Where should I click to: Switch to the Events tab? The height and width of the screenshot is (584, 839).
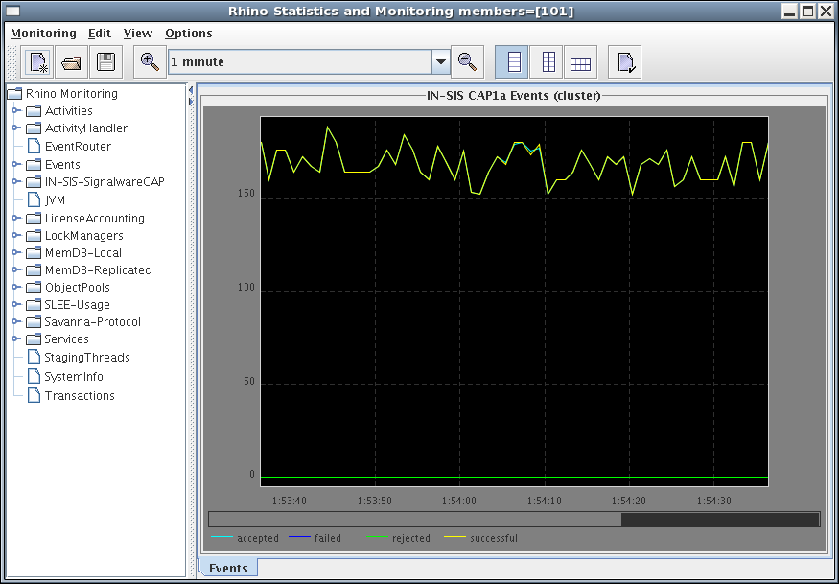pos(228,568)
